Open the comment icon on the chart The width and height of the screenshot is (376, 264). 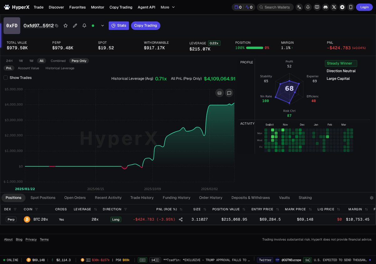point(229,93)
